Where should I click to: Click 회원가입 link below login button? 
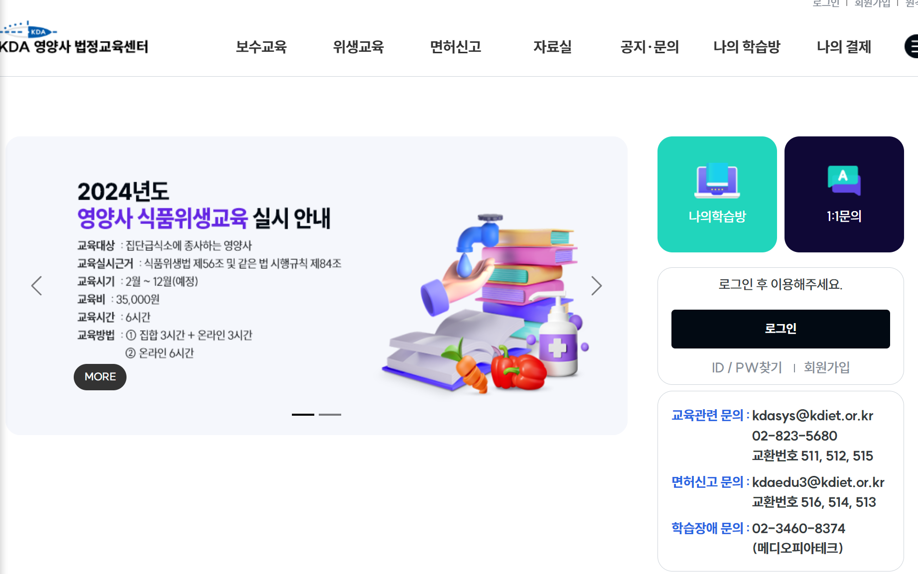tap(827, 367)
